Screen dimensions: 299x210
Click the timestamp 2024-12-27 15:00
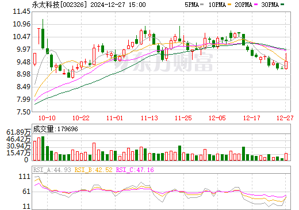click(118, 5)
